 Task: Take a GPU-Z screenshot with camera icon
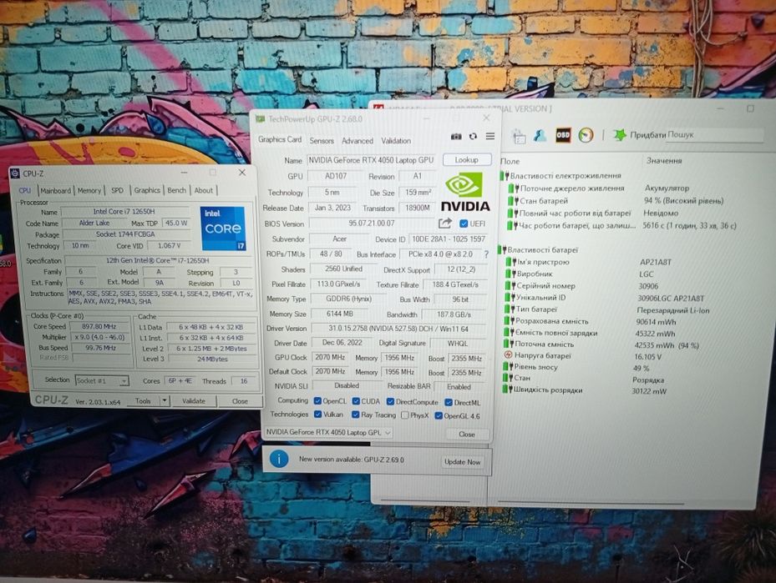coord(456,136)
